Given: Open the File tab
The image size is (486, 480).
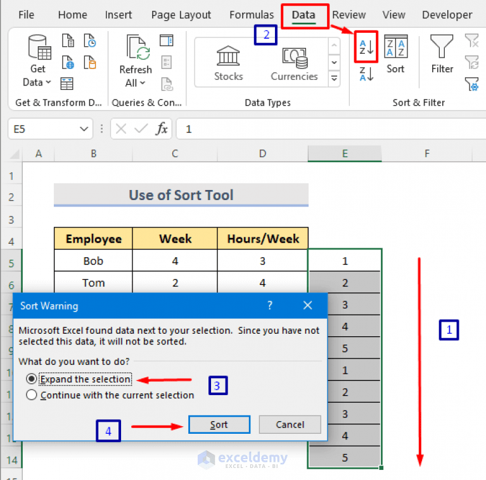Looking at the screenshot, I should (26, 15).
